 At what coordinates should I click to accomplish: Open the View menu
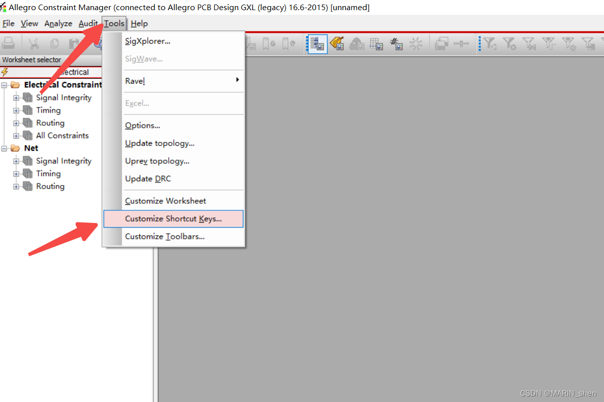pyautogui.click(x=29, y=23)
